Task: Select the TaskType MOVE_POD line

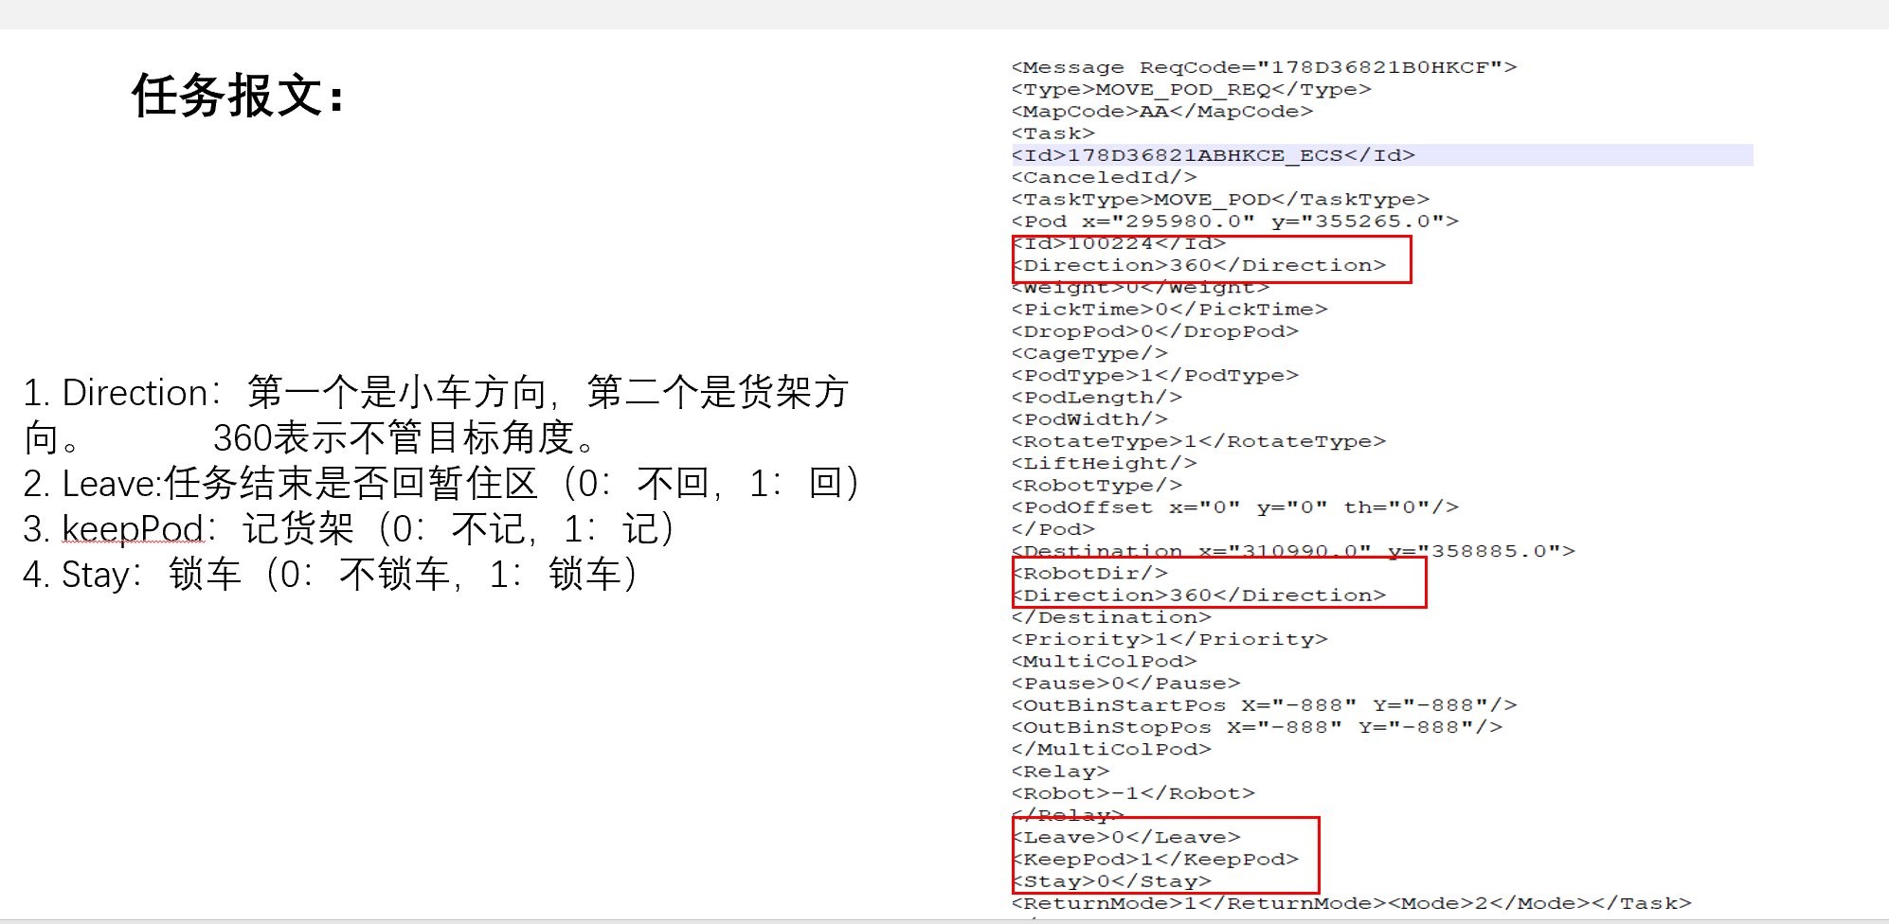Action: (1219, 199)
